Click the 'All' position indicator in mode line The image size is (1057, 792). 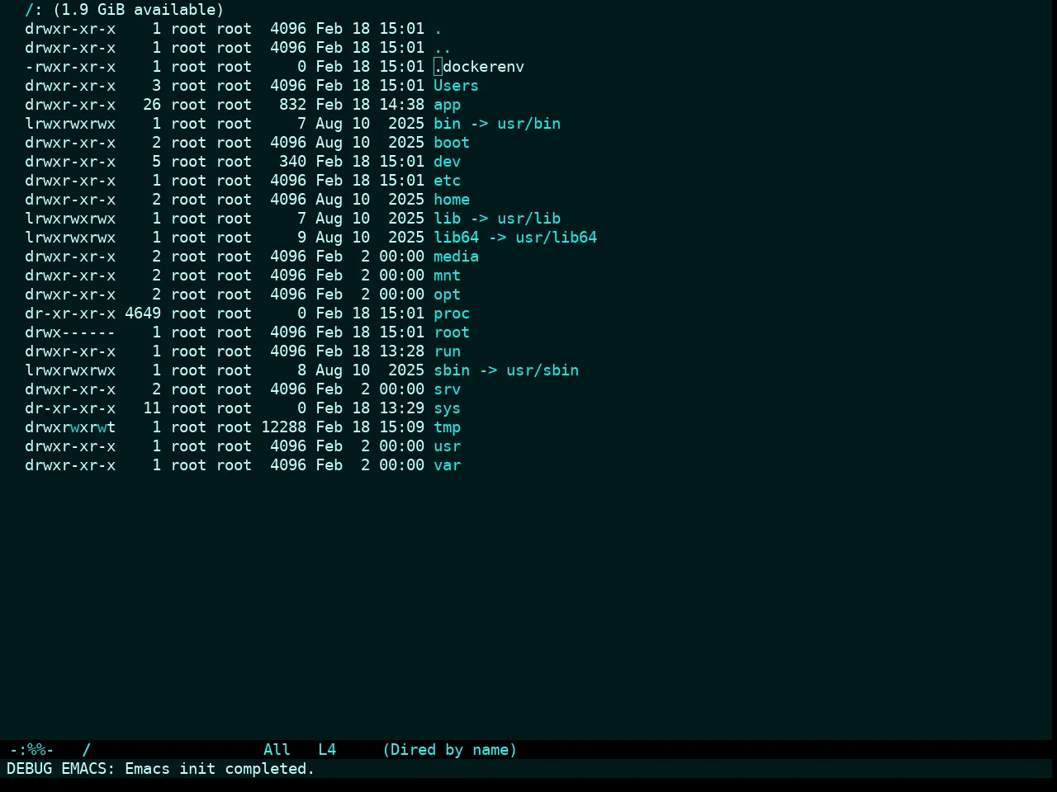pos(277,750)
